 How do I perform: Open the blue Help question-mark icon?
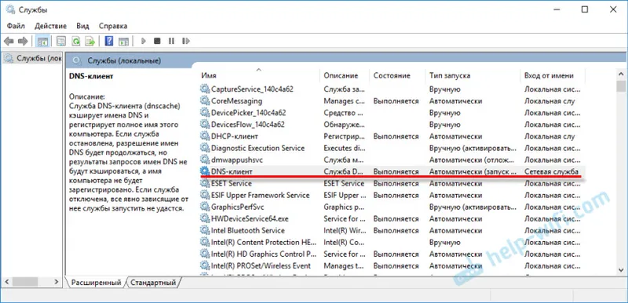click(109, 41)
